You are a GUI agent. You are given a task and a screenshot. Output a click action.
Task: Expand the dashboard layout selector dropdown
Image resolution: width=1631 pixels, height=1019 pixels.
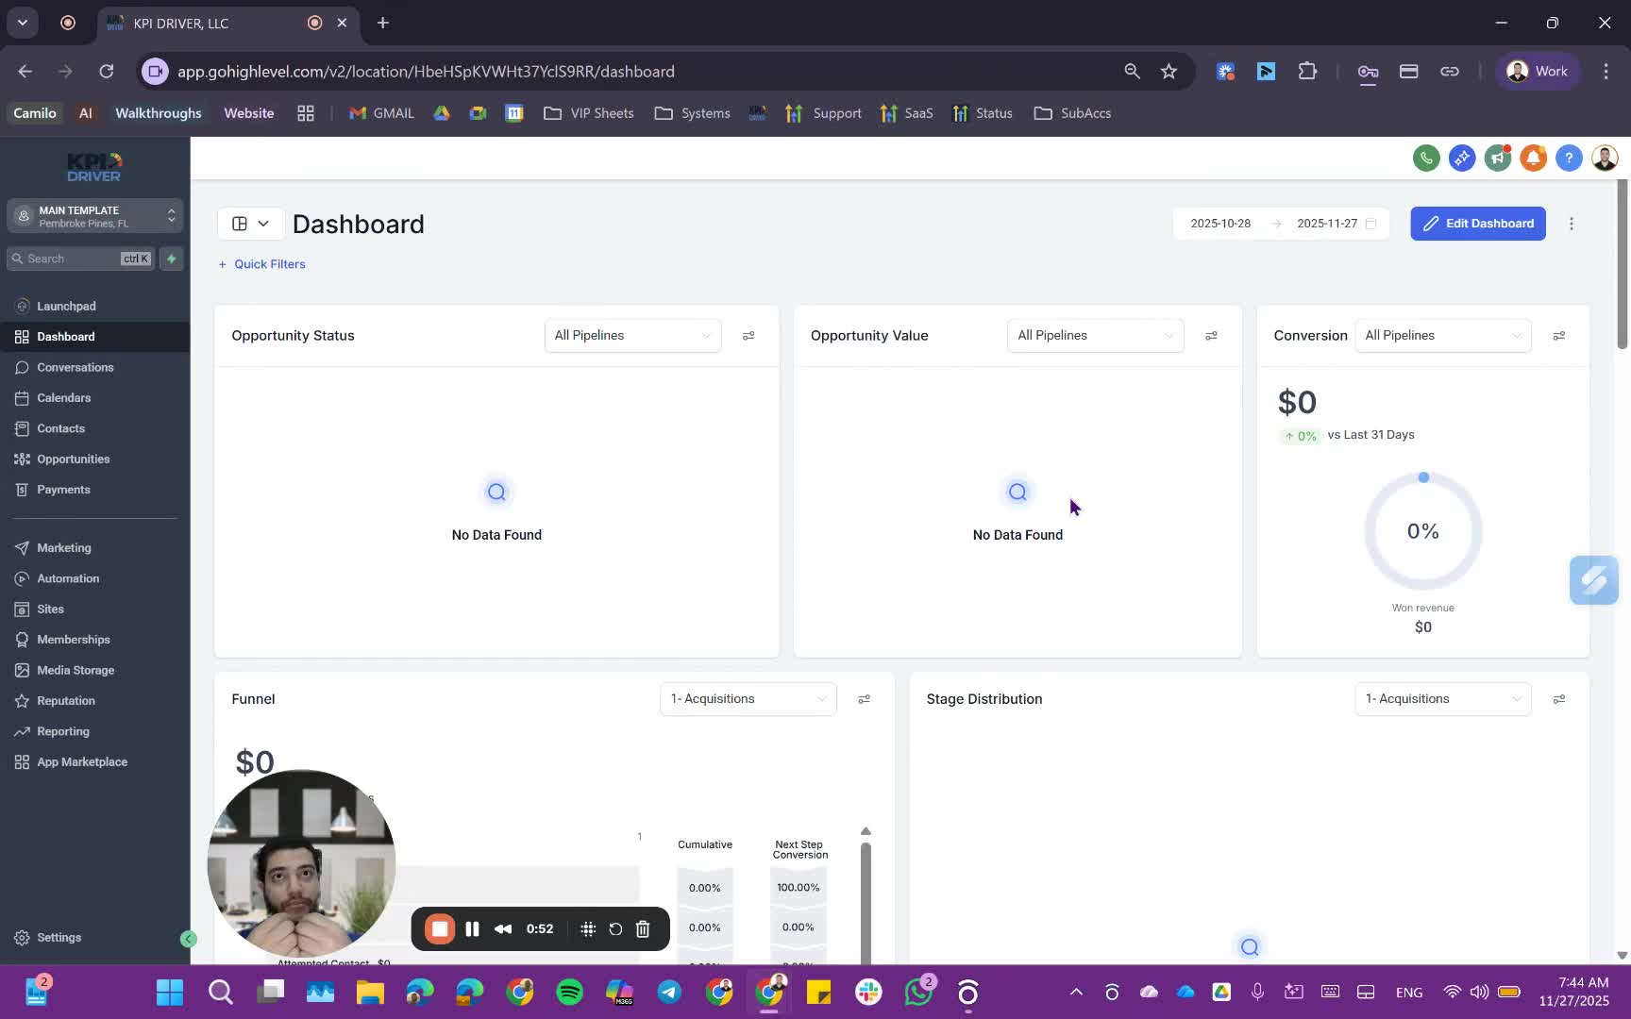[250, 224]
